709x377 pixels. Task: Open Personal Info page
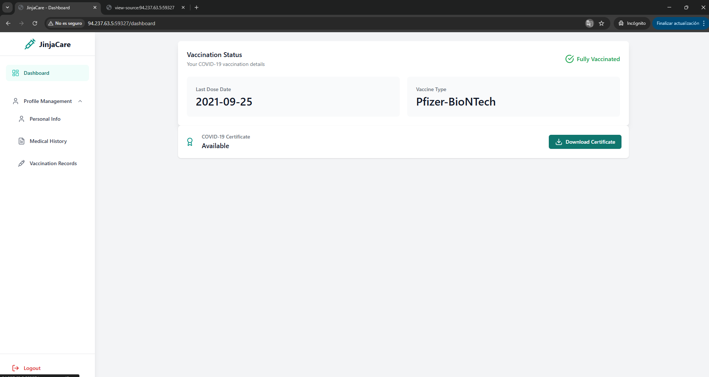tap(45, 119)
